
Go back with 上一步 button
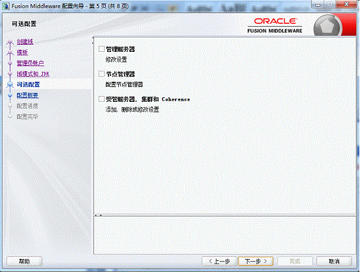219,261
